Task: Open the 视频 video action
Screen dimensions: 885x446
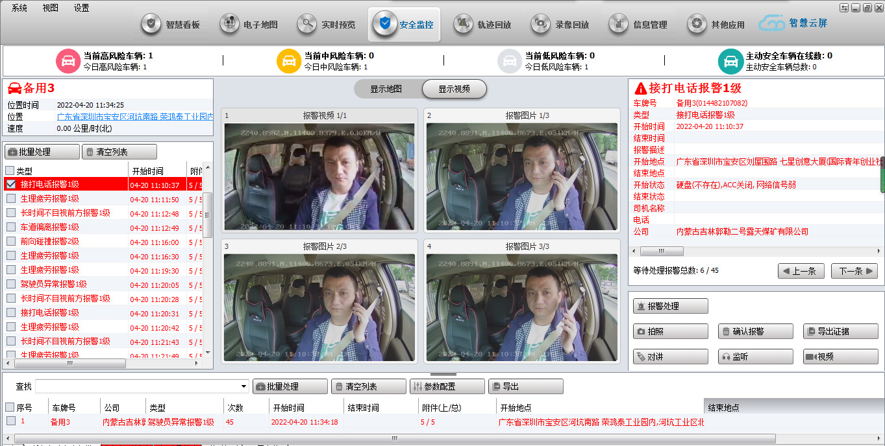Action: (841, 357)
